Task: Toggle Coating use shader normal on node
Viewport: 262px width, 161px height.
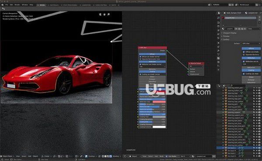Action: pos(140,74)
